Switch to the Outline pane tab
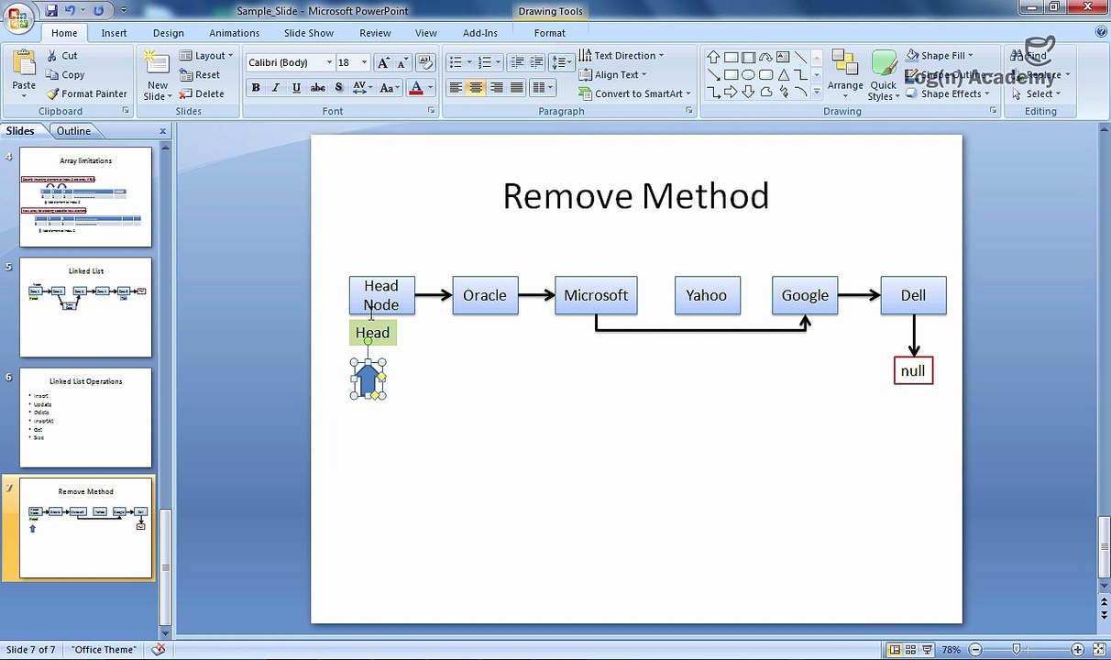 (x=73, y=131)
